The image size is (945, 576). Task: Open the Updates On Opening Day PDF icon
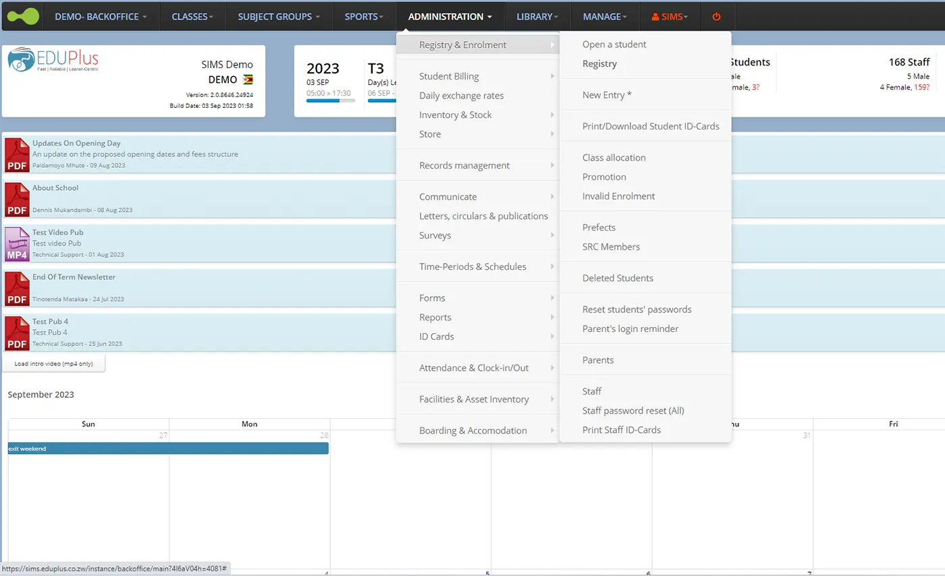click(17, 154)
